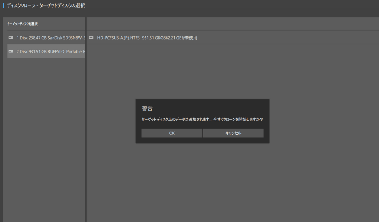Click the drive icon beside Disk 1 SanDisk
Screen dimensions: 379x222
pyautogui.click(x=10, y=38)
